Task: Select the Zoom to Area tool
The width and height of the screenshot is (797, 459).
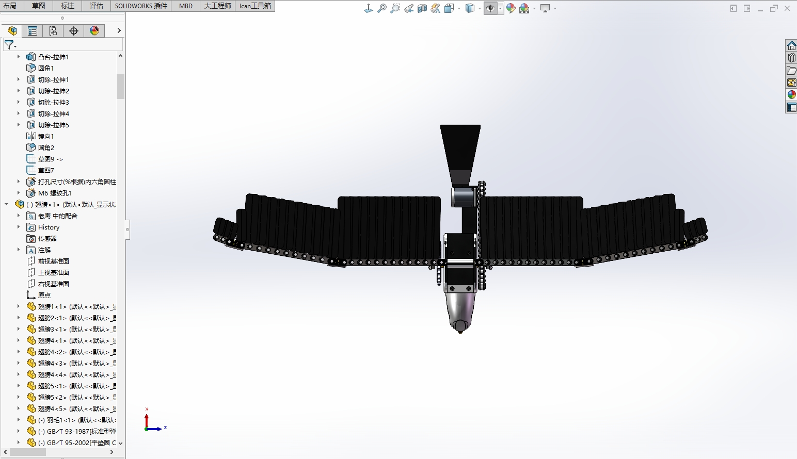Action: tap(395, 8)
